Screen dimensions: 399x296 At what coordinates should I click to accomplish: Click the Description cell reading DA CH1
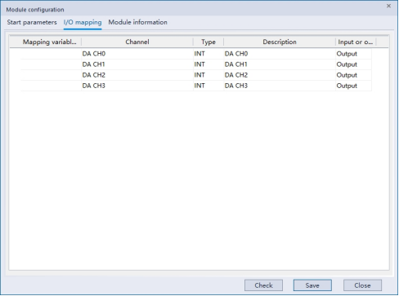[280, 64]
